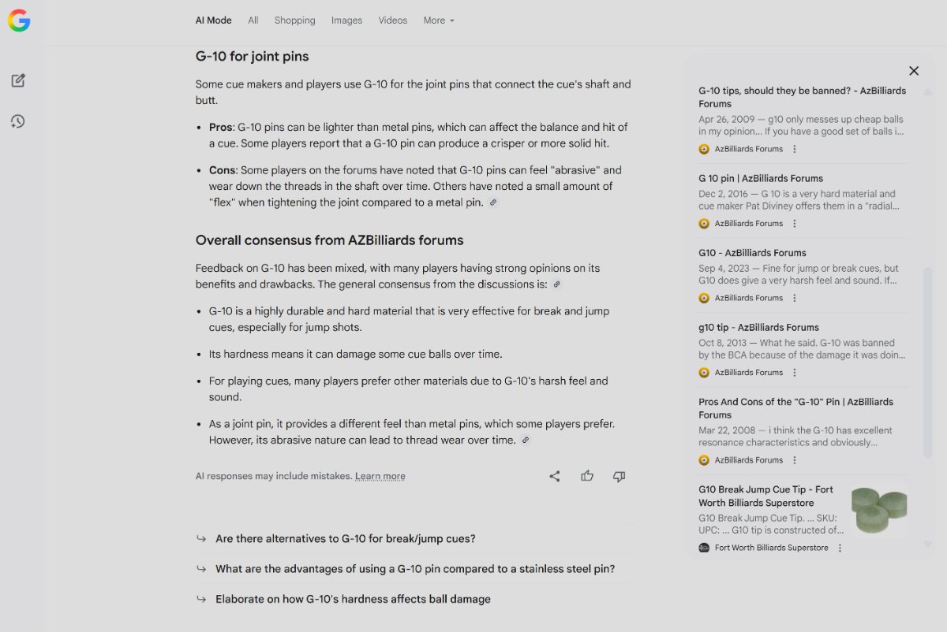Click source link icon after general consensus sentence
Viewport: 947px width, 632px height.
(x=556, y=284)
